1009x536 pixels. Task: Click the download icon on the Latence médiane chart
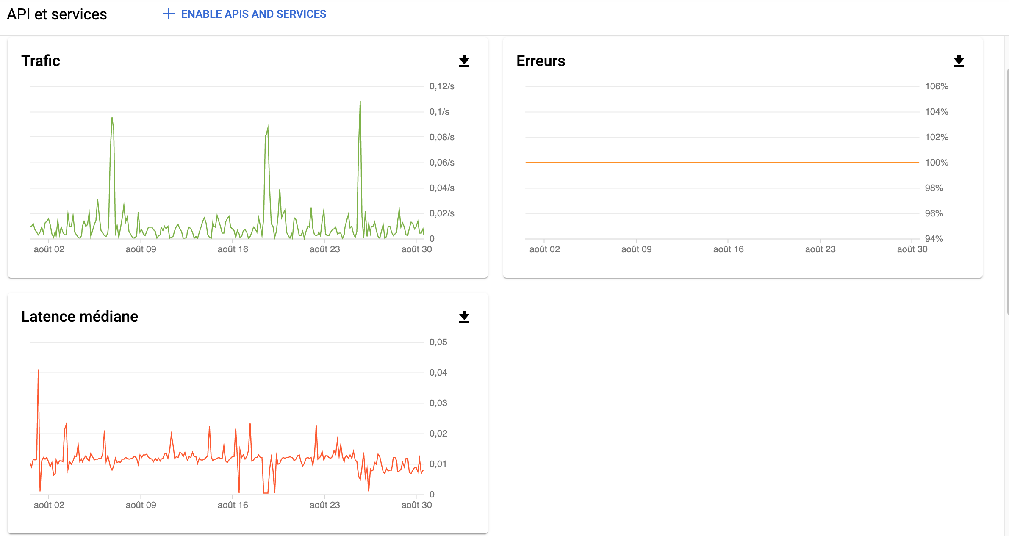(464, 317)
